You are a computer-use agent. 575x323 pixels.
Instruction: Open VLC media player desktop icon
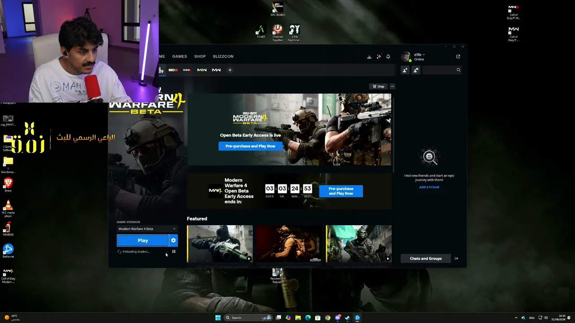tap(8, 209)
